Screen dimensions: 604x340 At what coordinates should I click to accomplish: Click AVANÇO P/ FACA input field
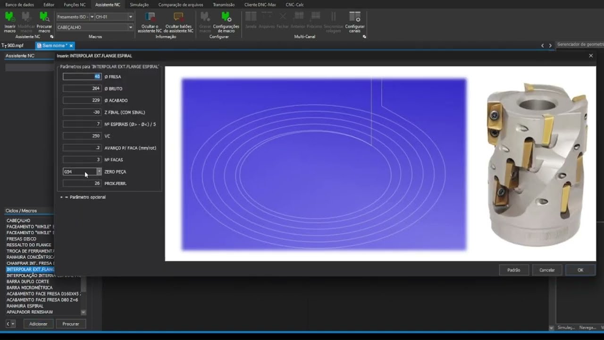tap(82, 148)
